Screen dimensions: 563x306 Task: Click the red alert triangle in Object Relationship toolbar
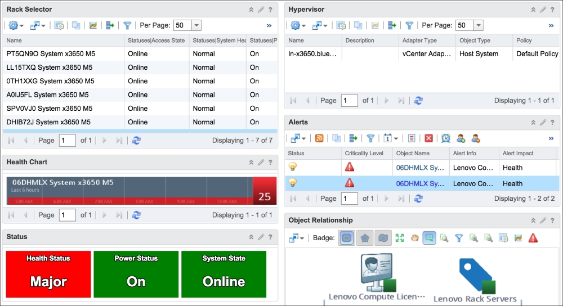[x=533, y=238]
